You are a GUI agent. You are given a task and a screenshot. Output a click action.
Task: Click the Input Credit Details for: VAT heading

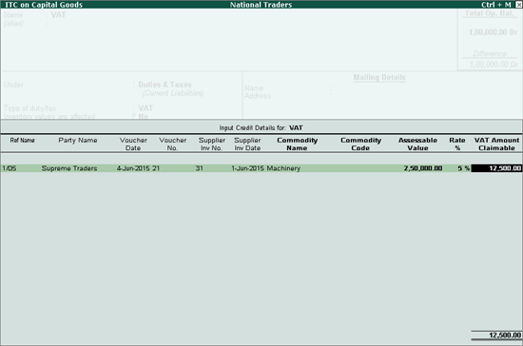click(261, 128)
